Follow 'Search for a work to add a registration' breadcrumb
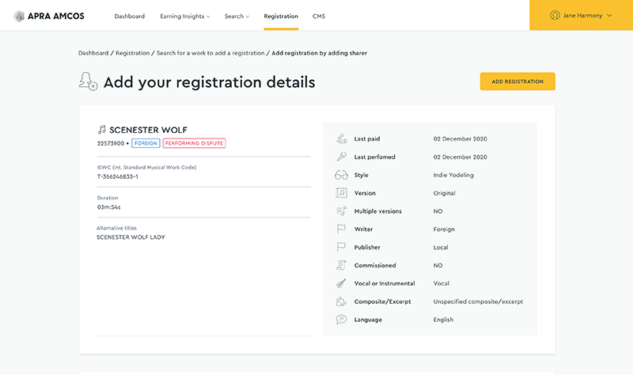This screenshot has width=633, height=375. [210, 53]
